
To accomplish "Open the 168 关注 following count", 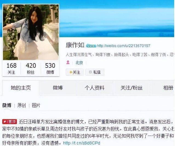I will pyautogui.click(x=12, y=68).
